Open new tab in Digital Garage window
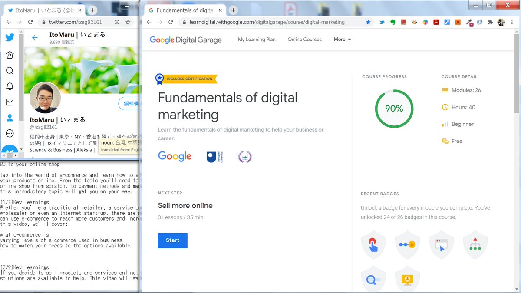Screen dimensions: 521x293 (233, 10)
